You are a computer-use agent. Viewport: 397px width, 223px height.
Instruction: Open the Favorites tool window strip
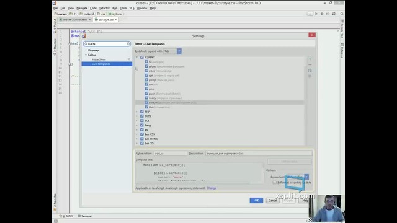pos(55,202)
